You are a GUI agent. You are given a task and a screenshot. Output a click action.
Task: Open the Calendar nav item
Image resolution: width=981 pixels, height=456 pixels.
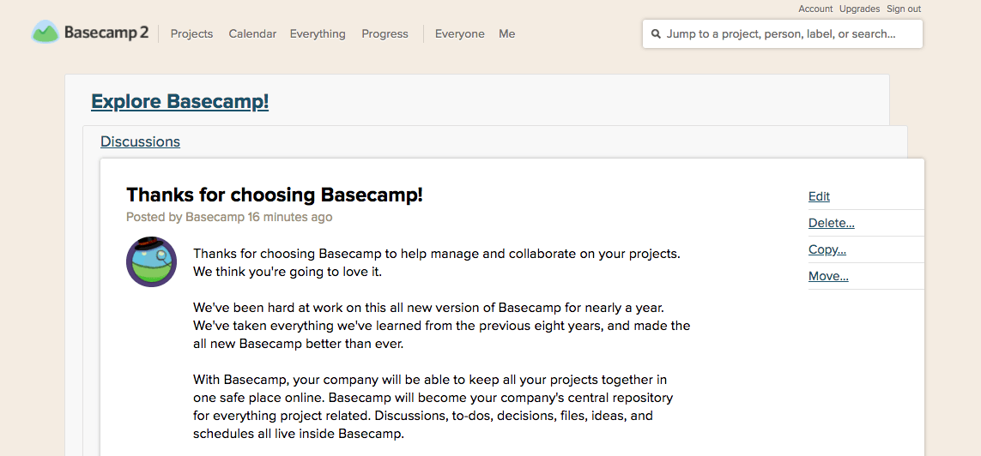click(x=252, y=33)
